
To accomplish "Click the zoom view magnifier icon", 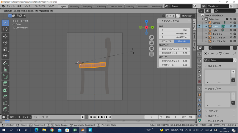I will 151,38.
